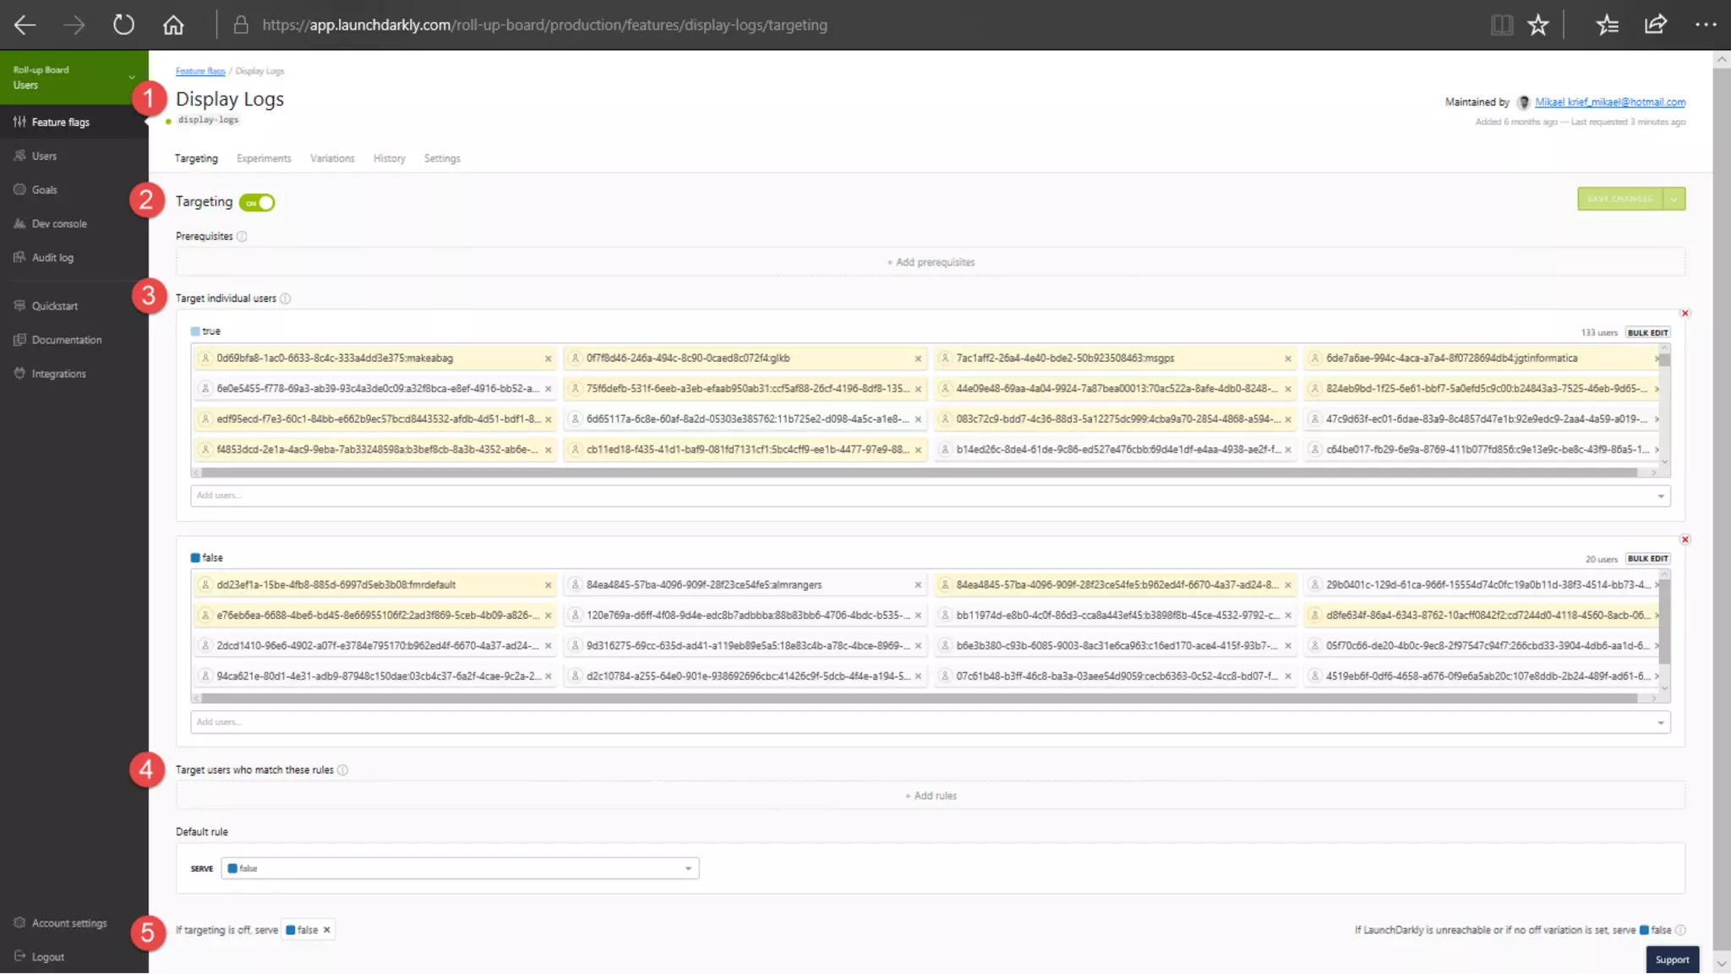Click browser favorites star icon

pyautogui.click(x=1537, y=25)
